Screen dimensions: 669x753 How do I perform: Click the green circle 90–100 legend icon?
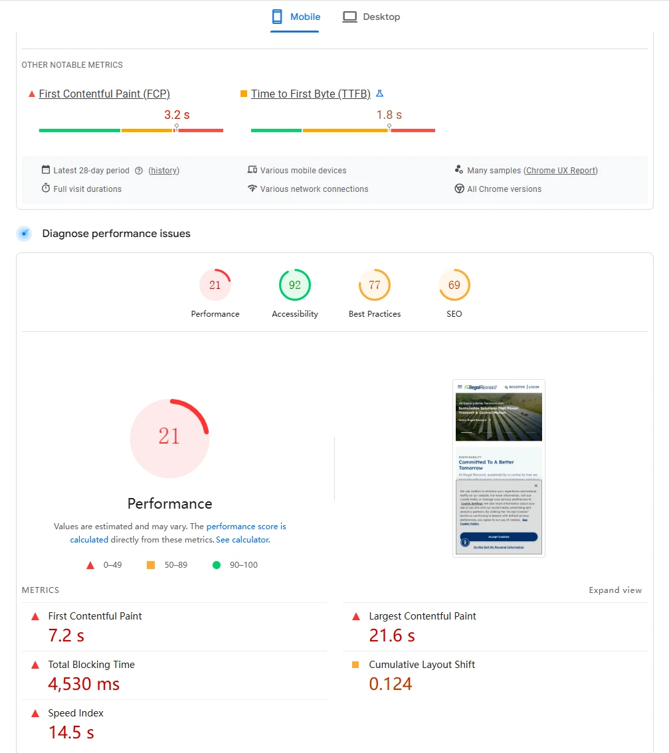(x=217, y=565)
